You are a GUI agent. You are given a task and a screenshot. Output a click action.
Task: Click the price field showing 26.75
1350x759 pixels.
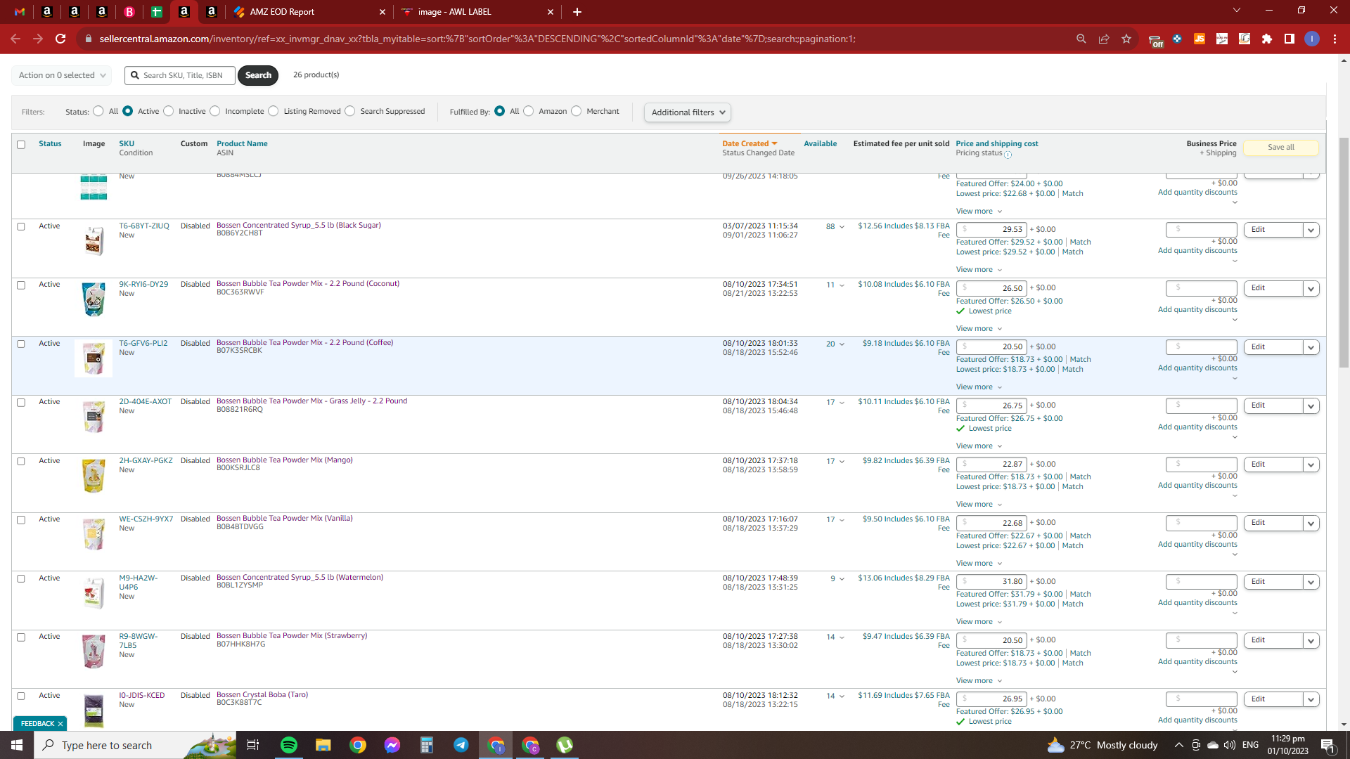point(991,406)
